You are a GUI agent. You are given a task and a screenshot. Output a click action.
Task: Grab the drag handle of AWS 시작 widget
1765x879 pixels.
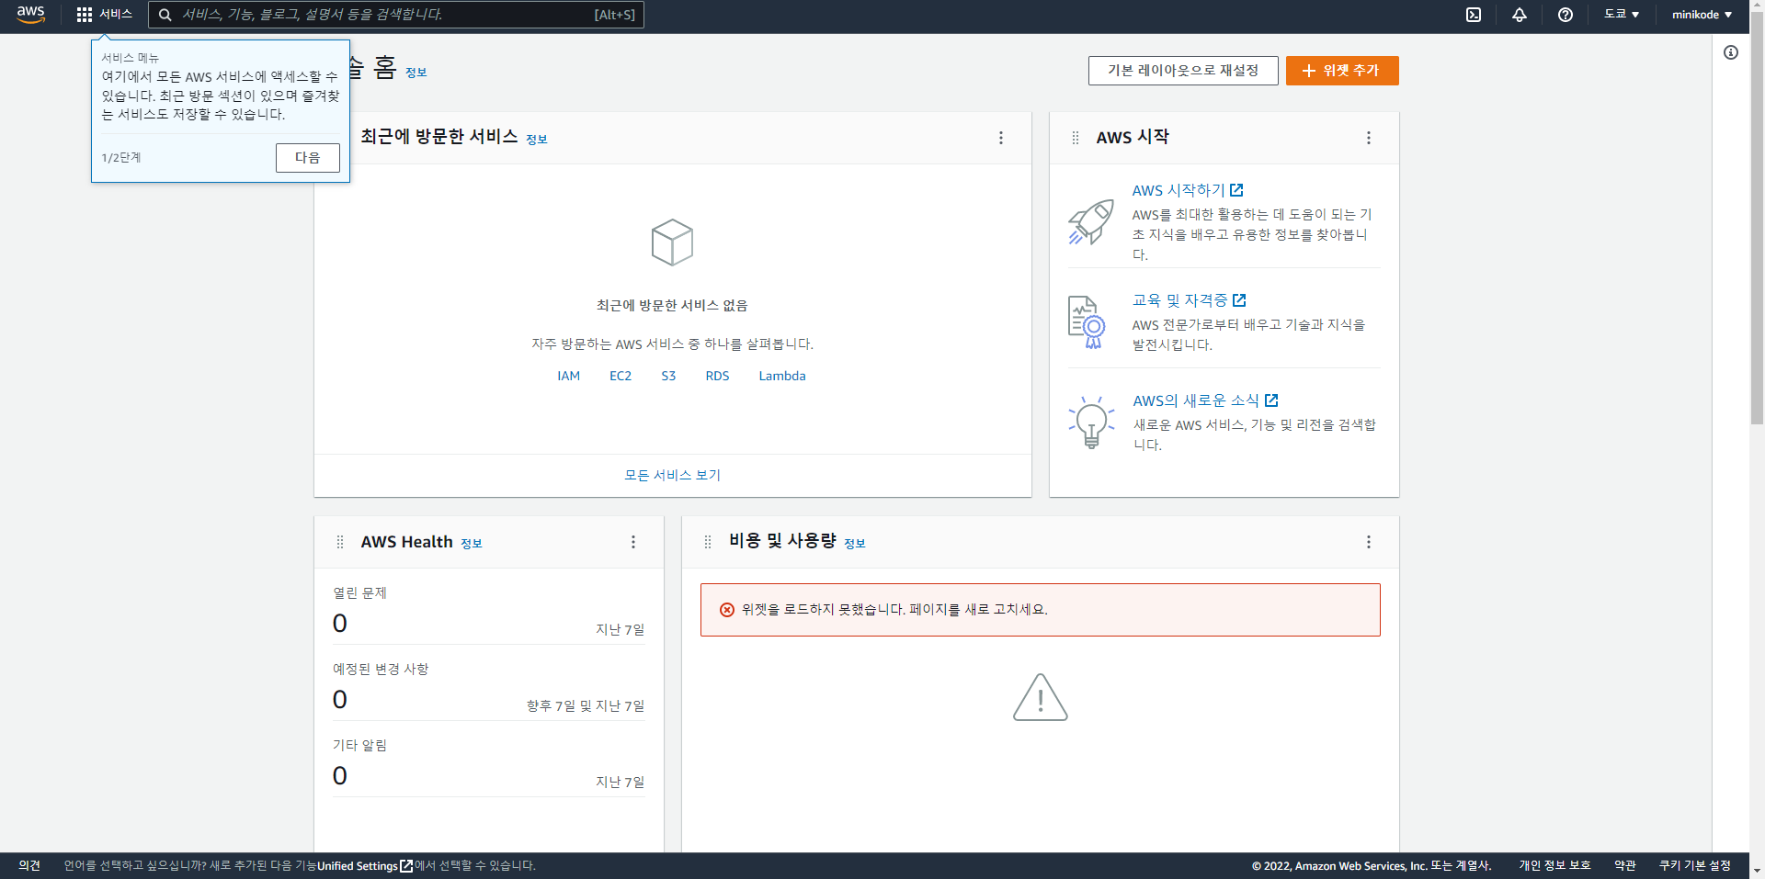click(x=1076, y=138)
